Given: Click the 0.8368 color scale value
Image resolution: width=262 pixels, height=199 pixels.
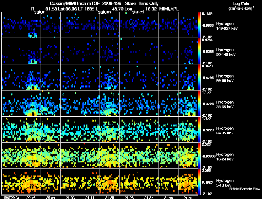Looking at the screenshot, I should pyautogui.click(x=208, y=52).
